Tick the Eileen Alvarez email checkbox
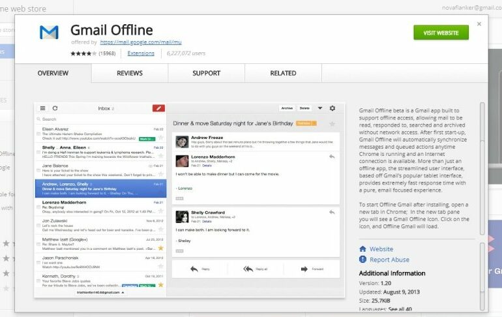 [x=38, y=134]
